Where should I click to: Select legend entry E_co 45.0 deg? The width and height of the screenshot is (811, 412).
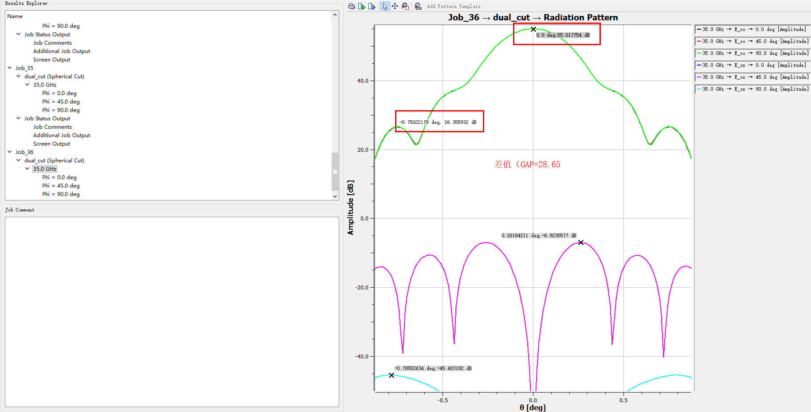pos(752,41)
